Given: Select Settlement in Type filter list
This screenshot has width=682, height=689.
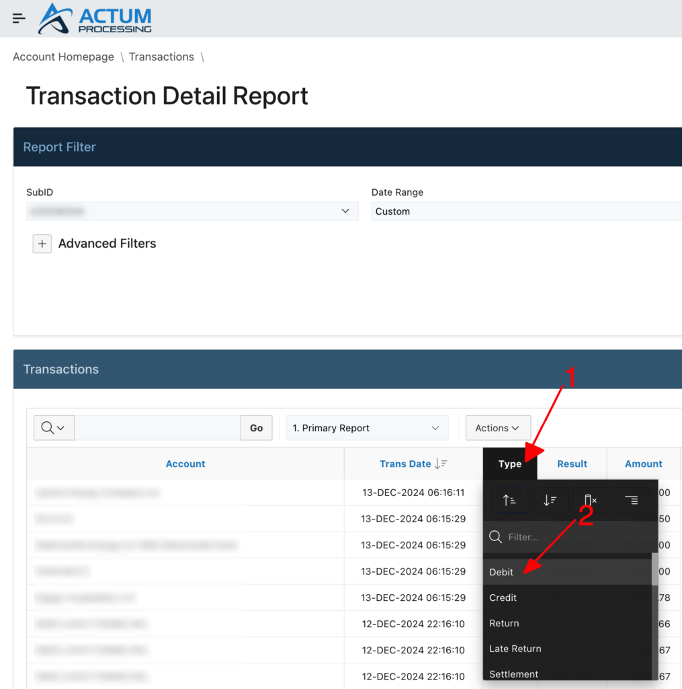Looking at the screenshot, I should (x=568, y=672).
